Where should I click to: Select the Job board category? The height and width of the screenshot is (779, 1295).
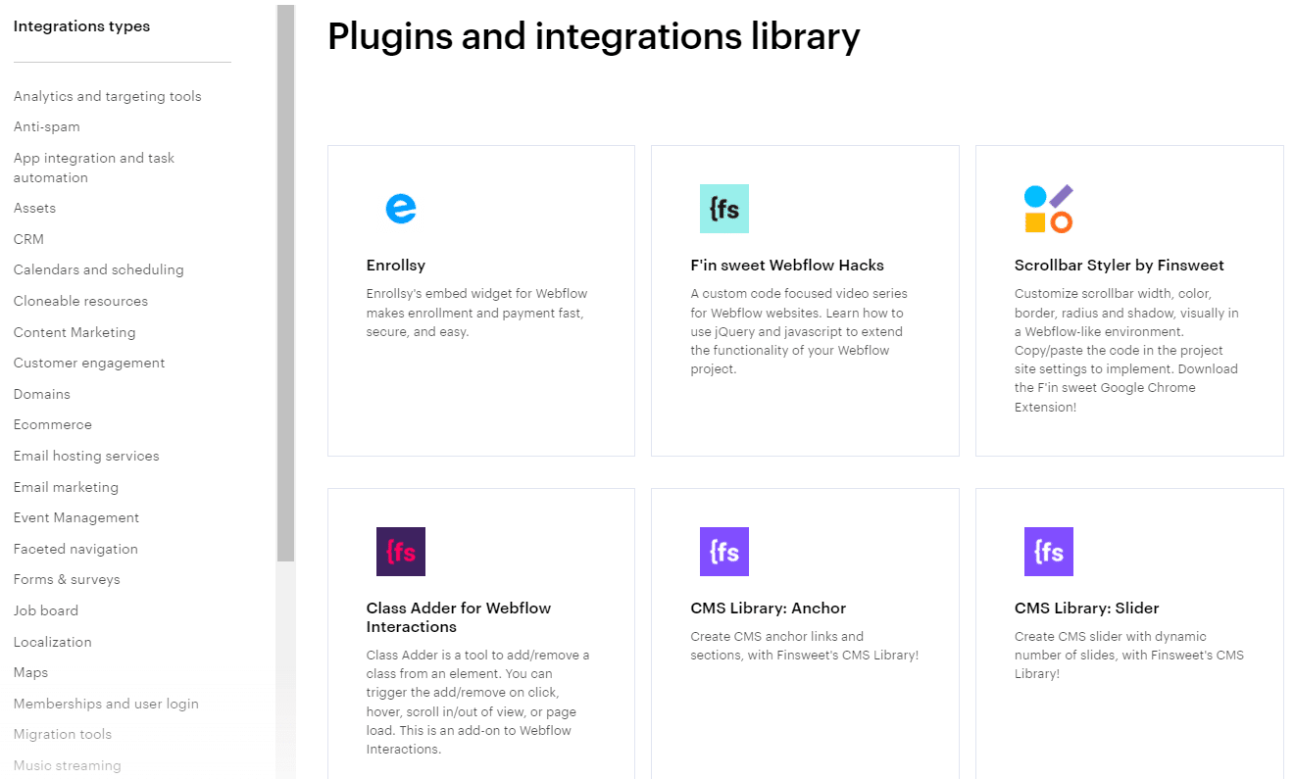[x=46, y=610]
